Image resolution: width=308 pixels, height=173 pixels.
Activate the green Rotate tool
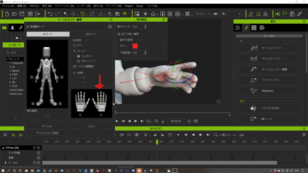[83, 14]
